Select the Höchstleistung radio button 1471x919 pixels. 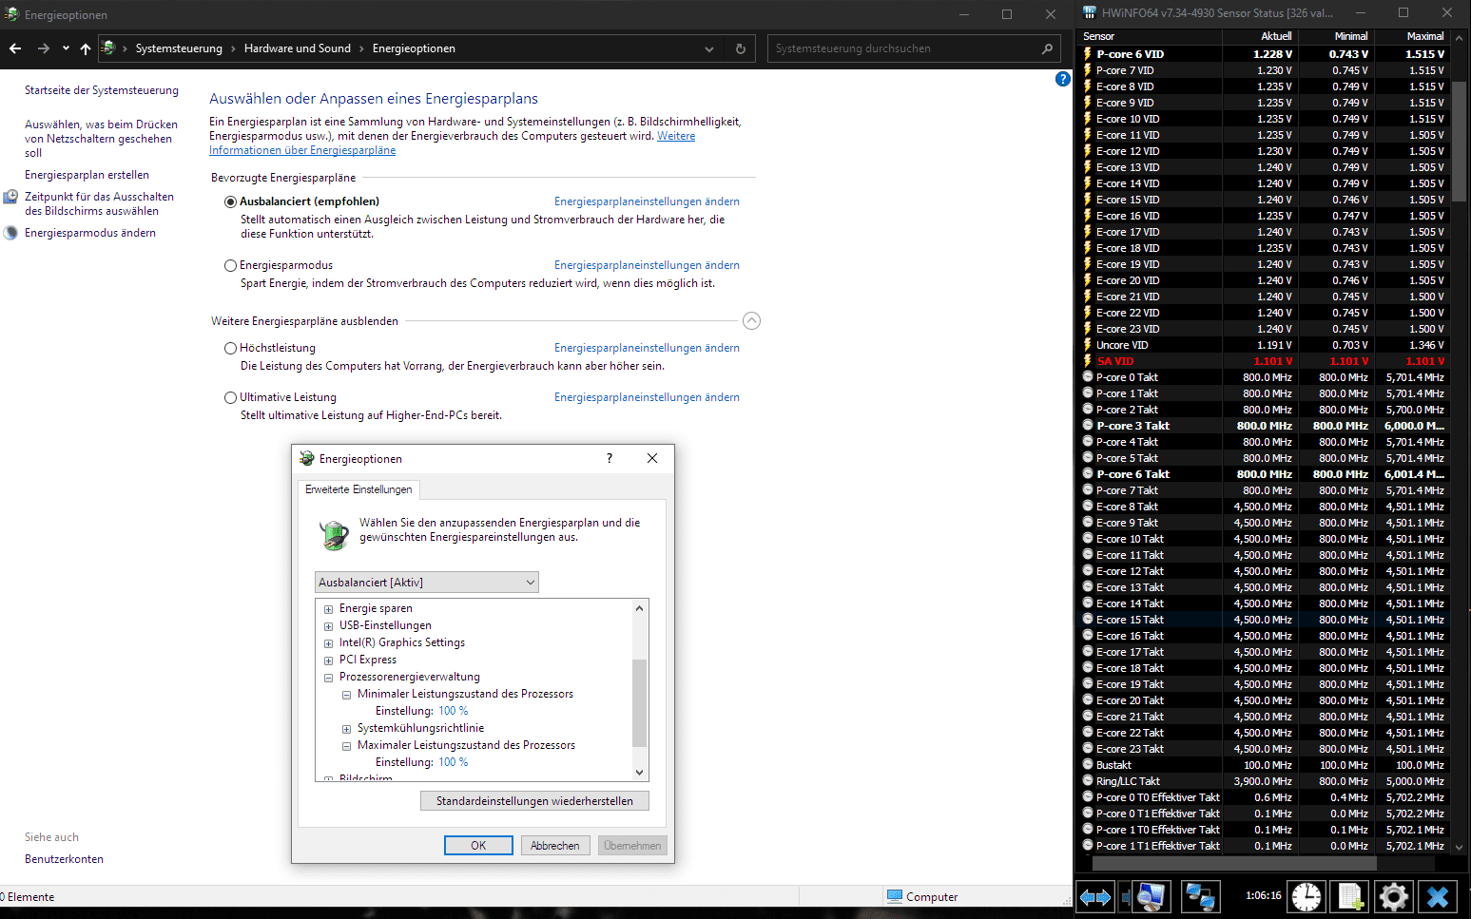click(x=230, y=348)
